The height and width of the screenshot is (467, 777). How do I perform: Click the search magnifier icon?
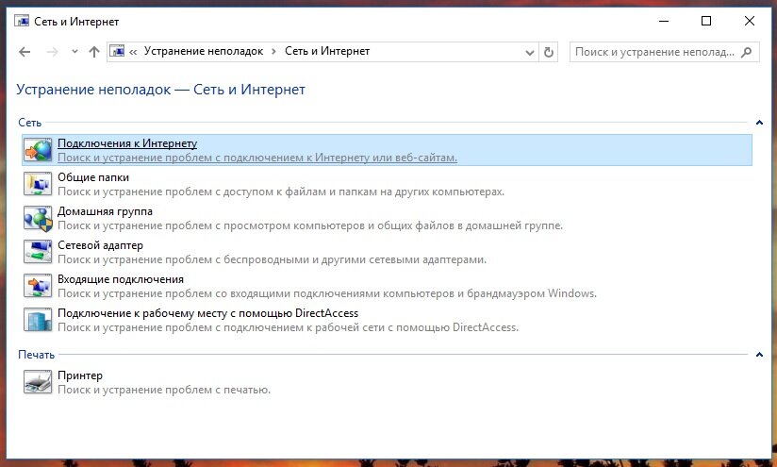click(x=746, y=52)
